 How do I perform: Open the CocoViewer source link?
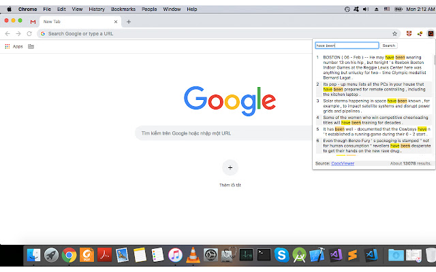pos(343,163)
